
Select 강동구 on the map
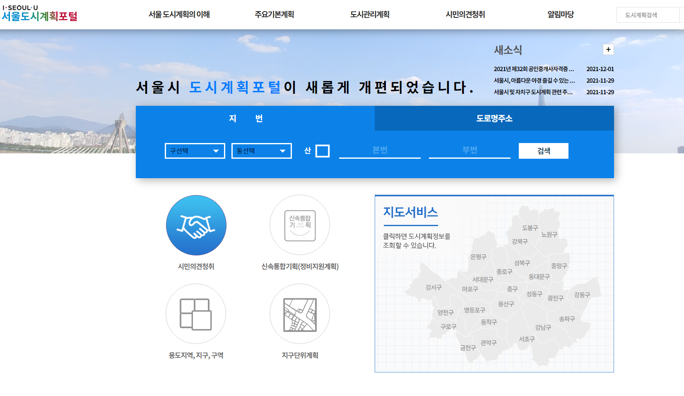coord(582,295)
